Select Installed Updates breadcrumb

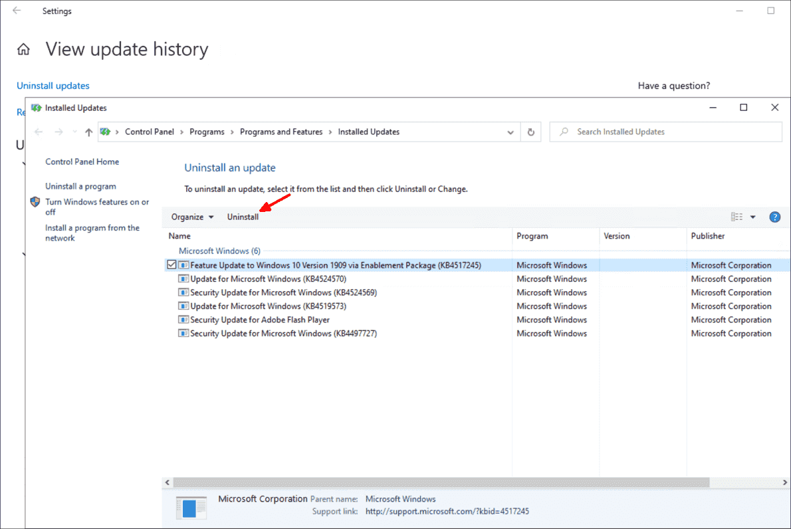pos(369,132)
